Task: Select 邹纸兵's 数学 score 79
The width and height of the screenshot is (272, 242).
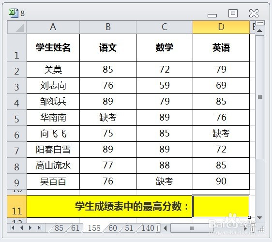Action: click(x=165, y=102)
